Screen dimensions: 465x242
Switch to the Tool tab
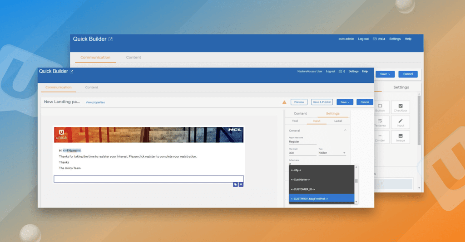tap(295, 121)
